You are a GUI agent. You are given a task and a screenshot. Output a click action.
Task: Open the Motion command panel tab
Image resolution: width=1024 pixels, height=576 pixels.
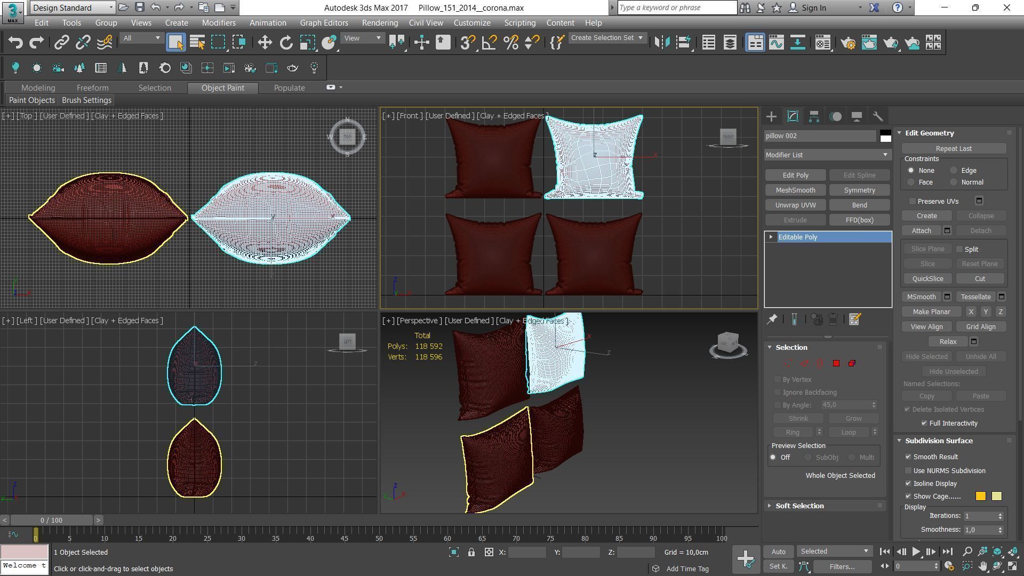(x=835, y=116)
